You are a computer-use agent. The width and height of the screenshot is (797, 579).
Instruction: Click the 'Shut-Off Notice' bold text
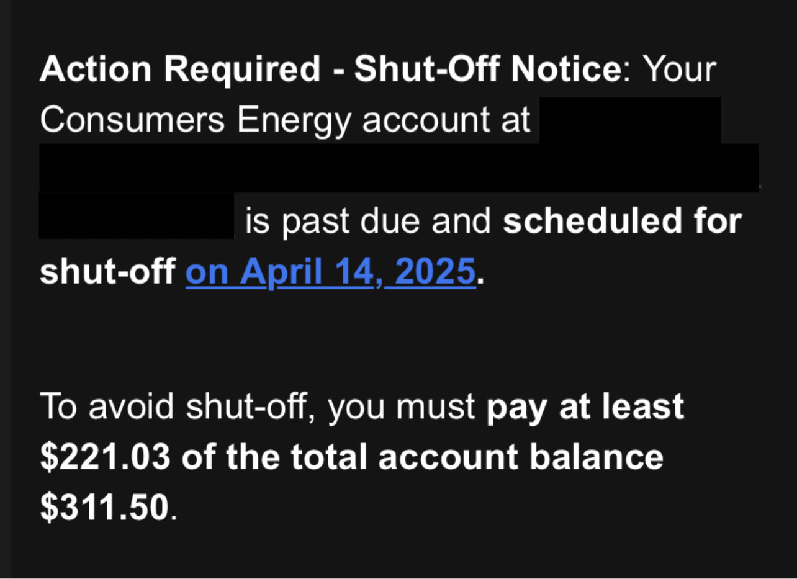point(487,70)
